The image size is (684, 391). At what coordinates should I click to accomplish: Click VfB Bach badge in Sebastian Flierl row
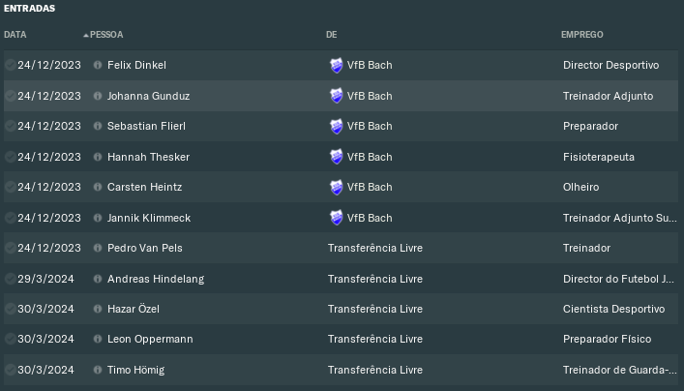point(337,126)
